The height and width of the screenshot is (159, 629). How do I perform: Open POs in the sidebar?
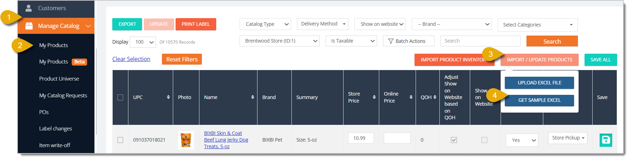pos(44,112)
